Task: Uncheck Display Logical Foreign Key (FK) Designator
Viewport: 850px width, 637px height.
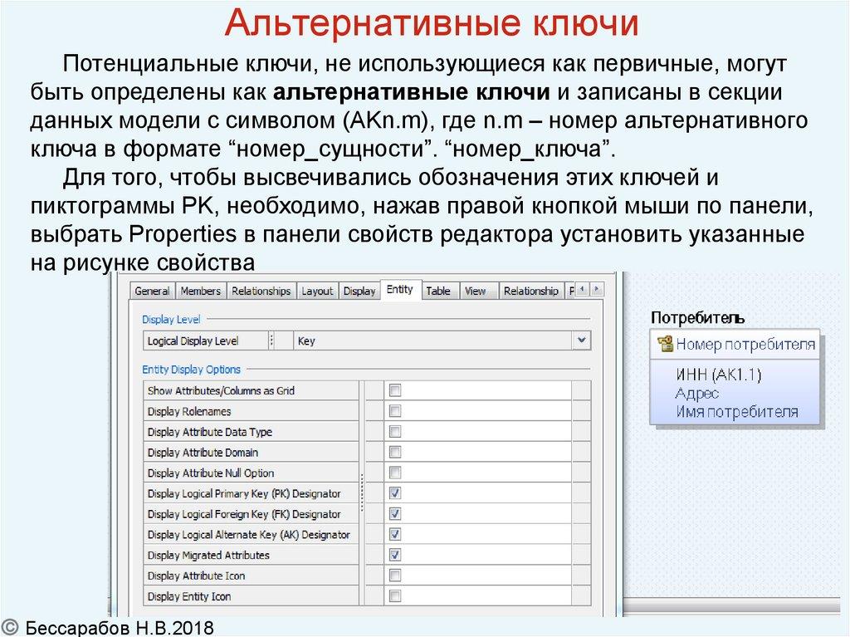Action: coord(395,513)
